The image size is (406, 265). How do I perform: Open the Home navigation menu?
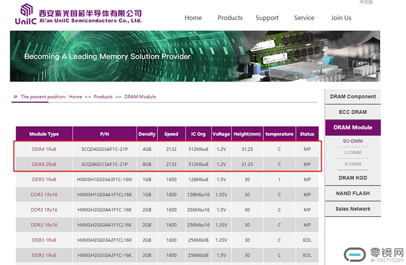[x=193, y=18]
